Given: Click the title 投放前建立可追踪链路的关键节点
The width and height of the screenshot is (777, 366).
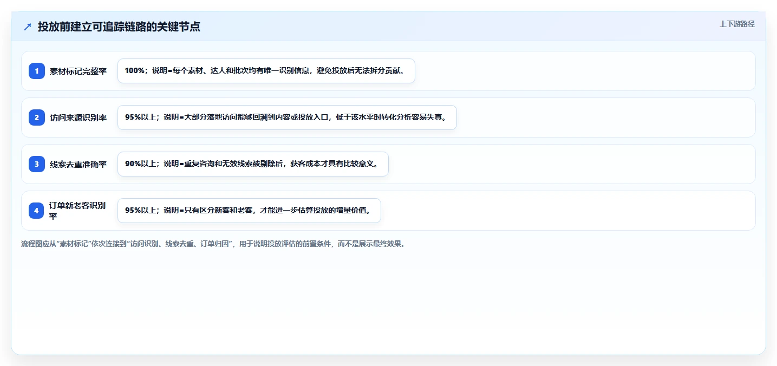Looking at the screenshot, I should 119,27.
